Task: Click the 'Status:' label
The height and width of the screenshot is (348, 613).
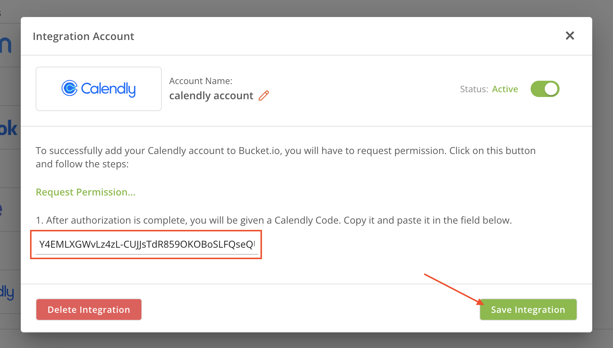Action: coord(474,89)
